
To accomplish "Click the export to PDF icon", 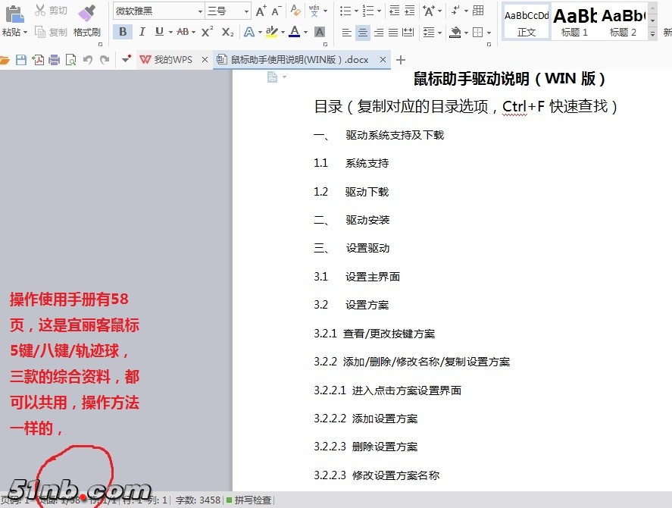I will point(37,60).
